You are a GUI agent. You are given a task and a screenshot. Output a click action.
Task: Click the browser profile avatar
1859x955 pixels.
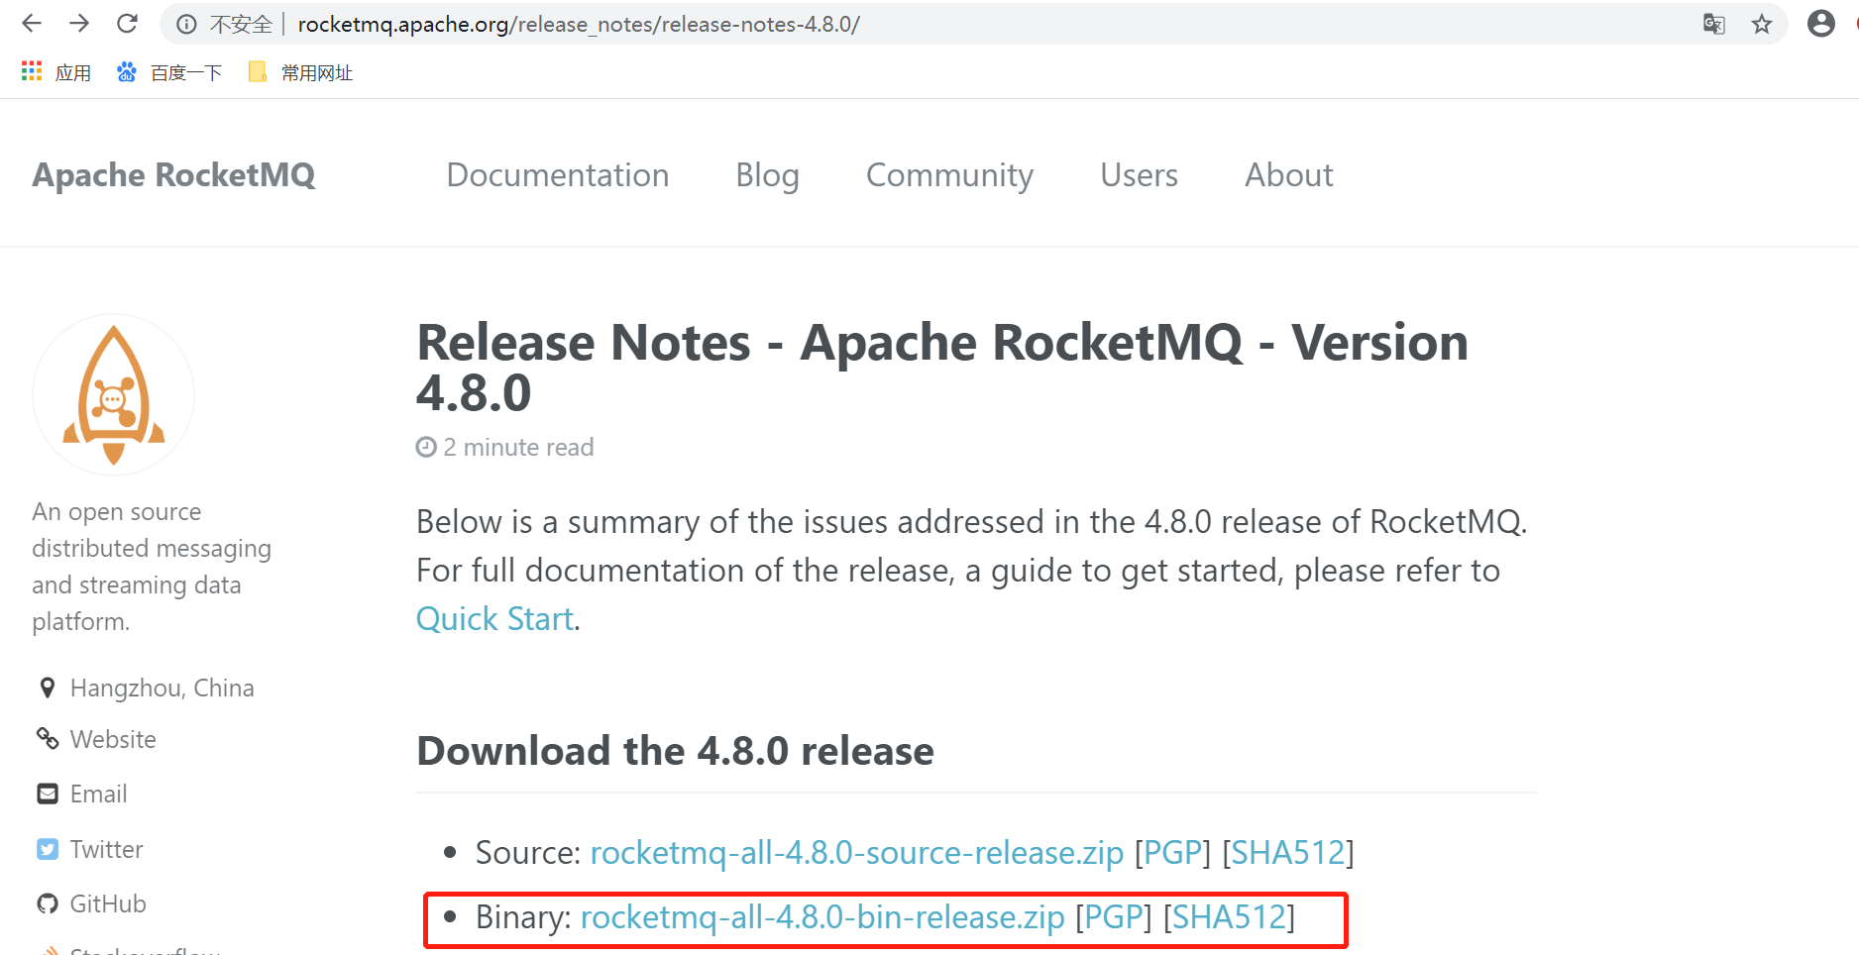pos(1820,23)
